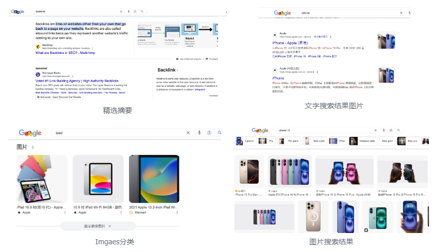
Task: Click Feedback under the Backlink knowledge panel
Action: [x=213, y=95]
